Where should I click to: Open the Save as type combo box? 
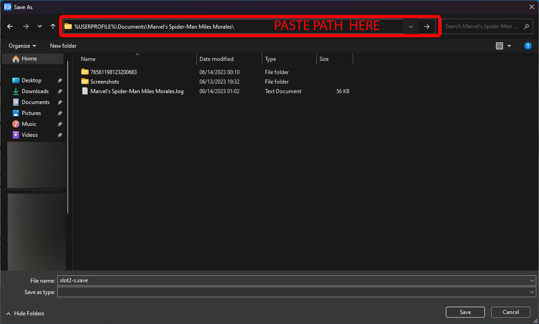pos(297,292)
